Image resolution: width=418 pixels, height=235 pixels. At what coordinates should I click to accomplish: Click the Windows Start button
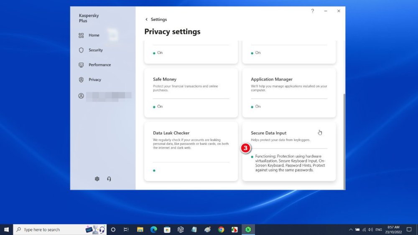[x=6, y=230]
